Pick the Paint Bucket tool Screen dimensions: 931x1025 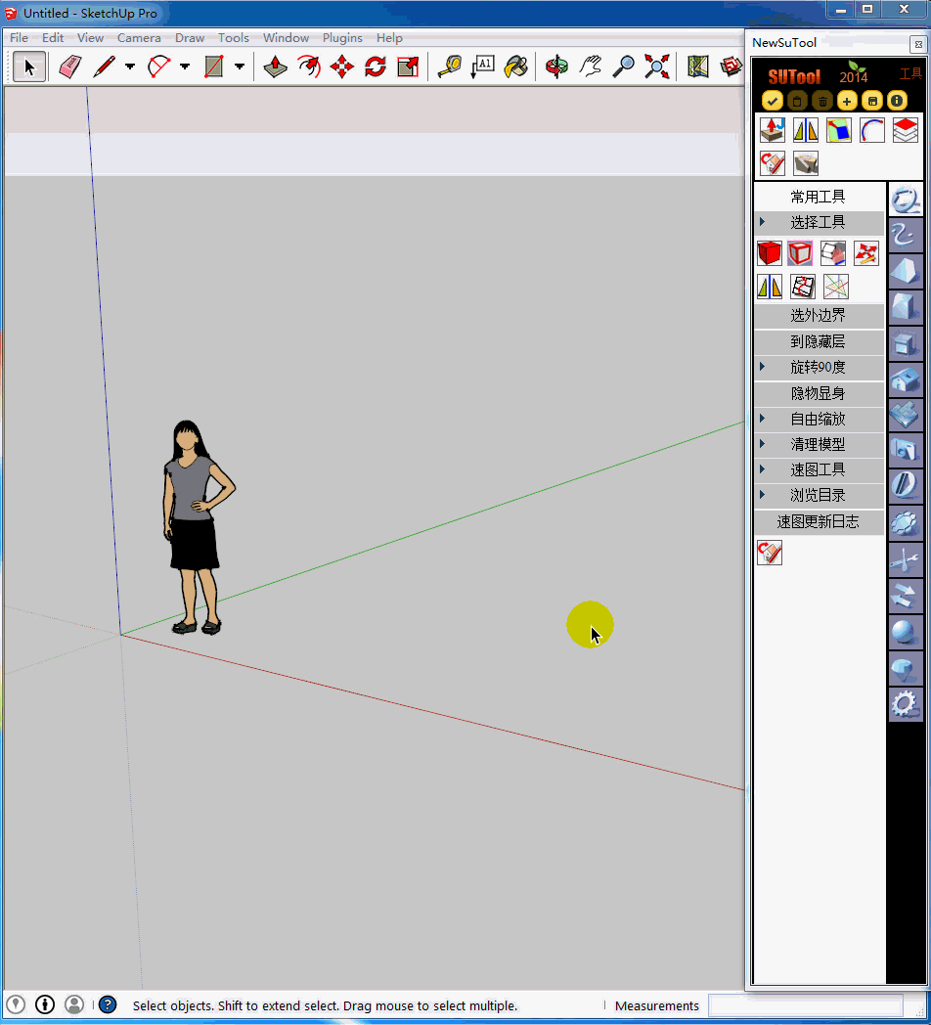point(515,67)
